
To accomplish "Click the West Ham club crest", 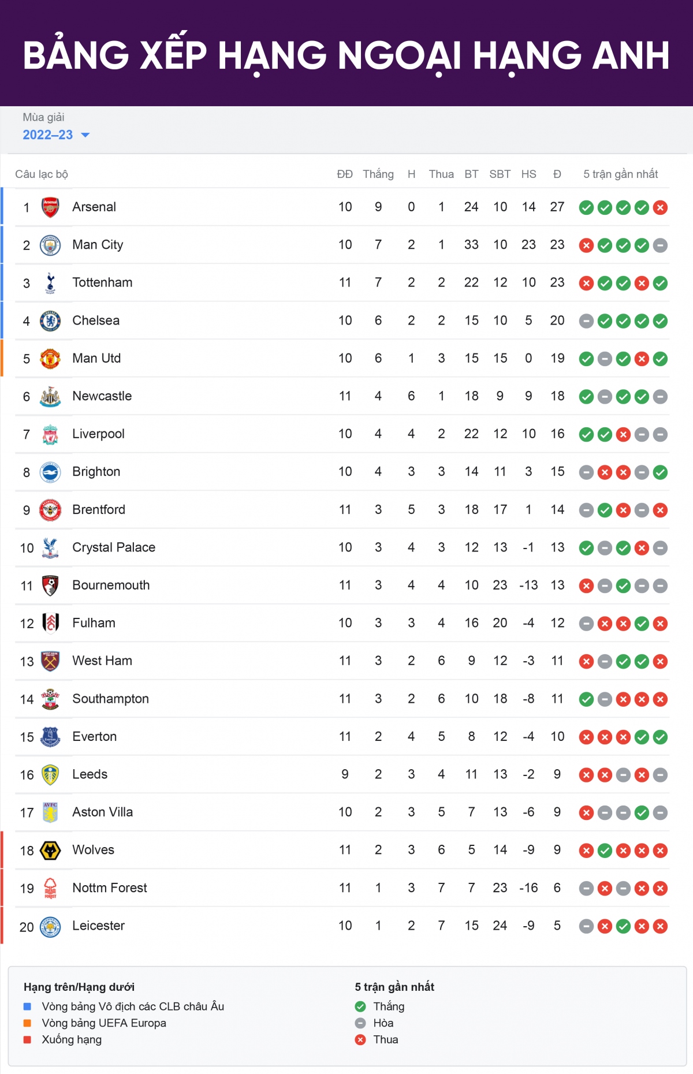I will 50,661.
